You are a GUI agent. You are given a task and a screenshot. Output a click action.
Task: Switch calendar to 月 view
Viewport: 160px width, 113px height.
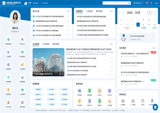(x=154, y=13)
